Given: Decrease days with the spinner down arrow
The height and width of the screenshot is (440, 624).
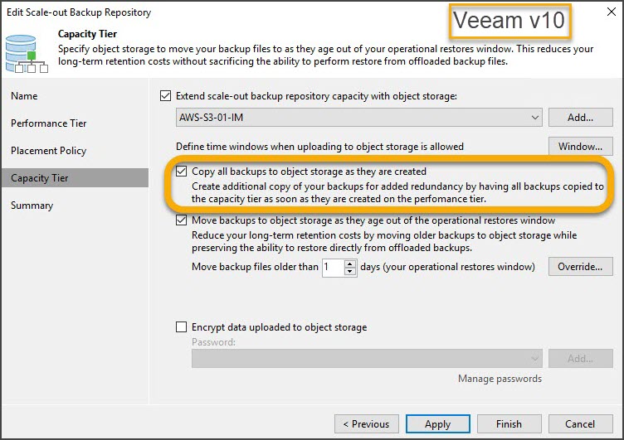Looking at the screenshot, I should (x=350, y=271).
